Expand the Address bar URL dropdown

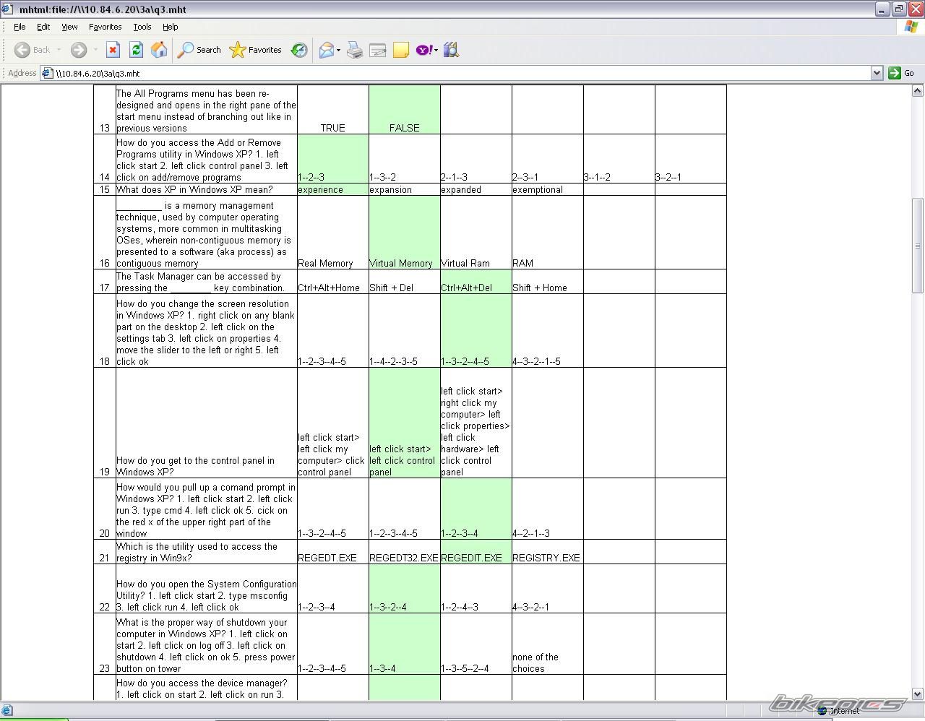(x=877, y=73)
